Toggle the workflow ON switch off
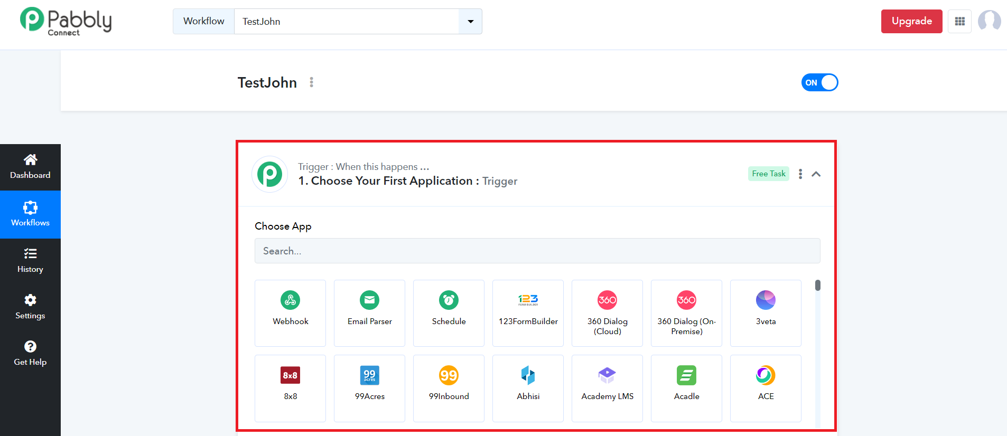This screenshot has width=1007, height=436. (819, 82)
